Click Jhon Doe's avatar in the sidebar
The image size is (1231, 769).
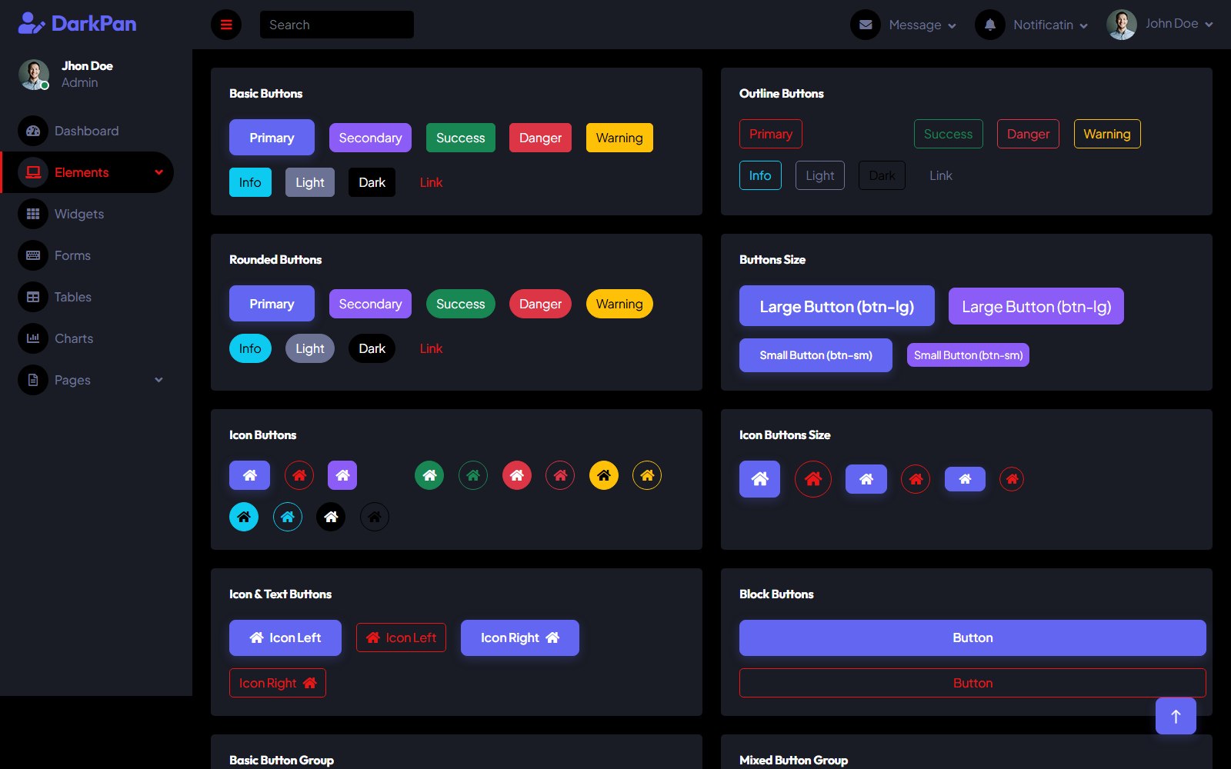point(33,74)
